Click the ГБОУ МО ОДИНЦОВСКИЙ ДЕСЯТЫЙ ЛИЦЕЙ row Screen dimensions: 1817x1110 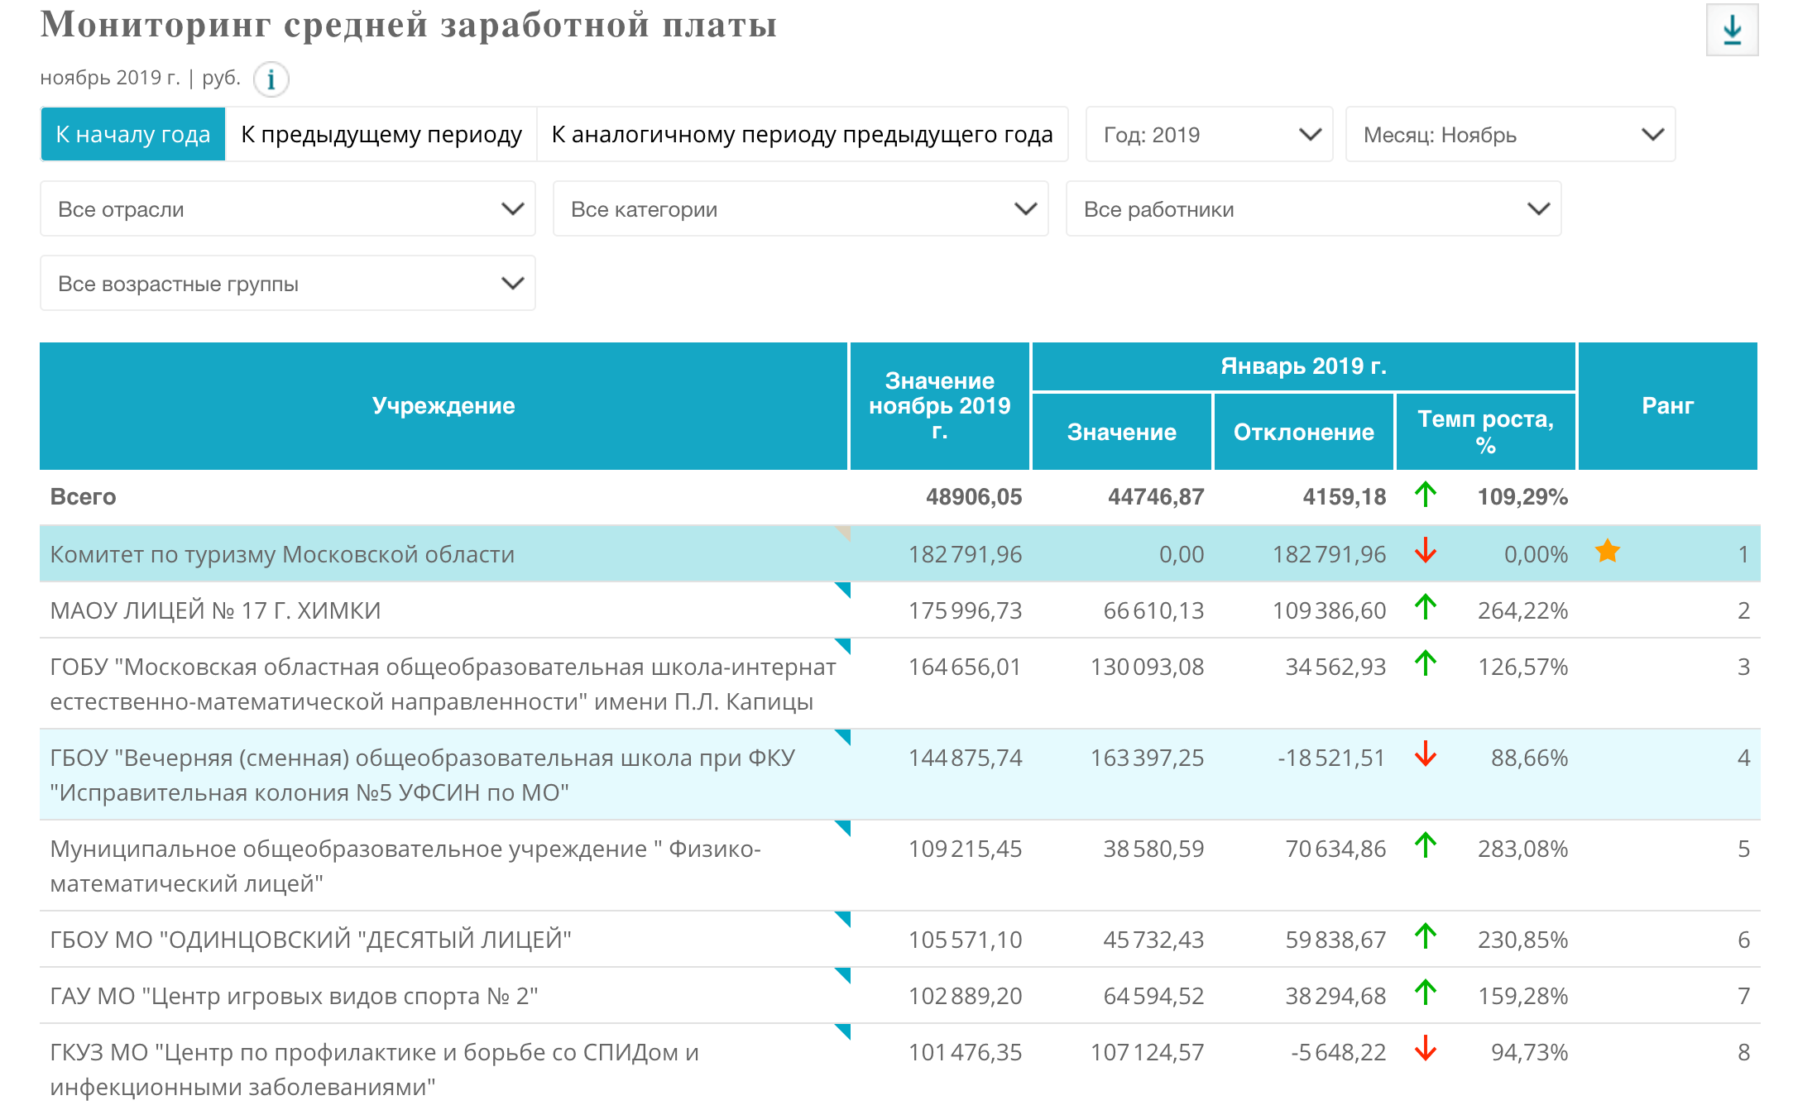tap(311, 940)
